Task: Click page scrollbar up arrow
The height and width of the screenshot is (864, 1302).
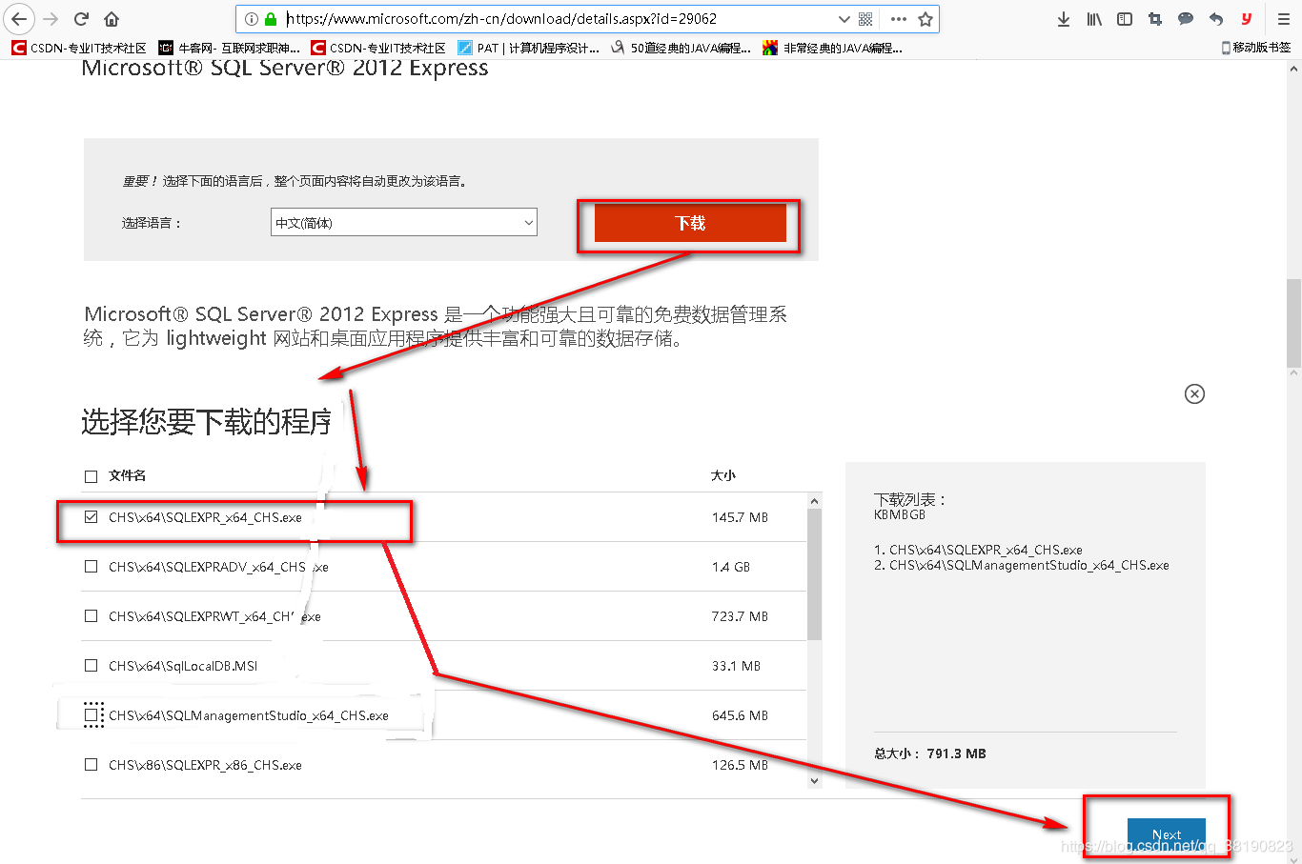Action: [1293, 69]
